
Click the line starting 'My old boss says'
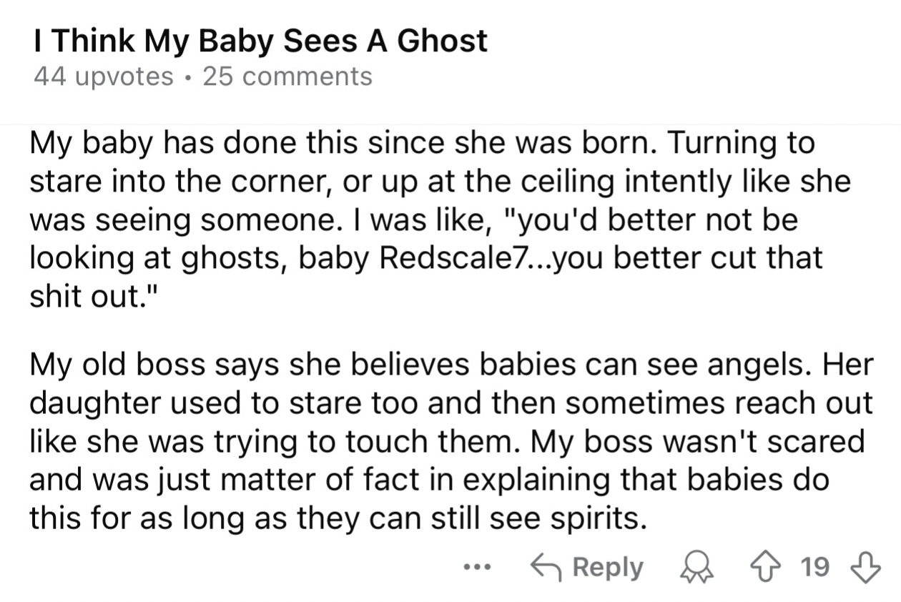point(451,365)
